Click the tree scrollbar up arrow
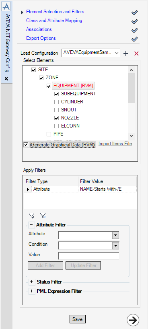Screen dimensions: 148x329 (x=132, y=70)
